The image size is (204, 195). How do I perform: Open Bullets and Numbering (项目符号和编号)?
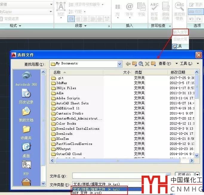pyautogui.click(x=86, y=4)
